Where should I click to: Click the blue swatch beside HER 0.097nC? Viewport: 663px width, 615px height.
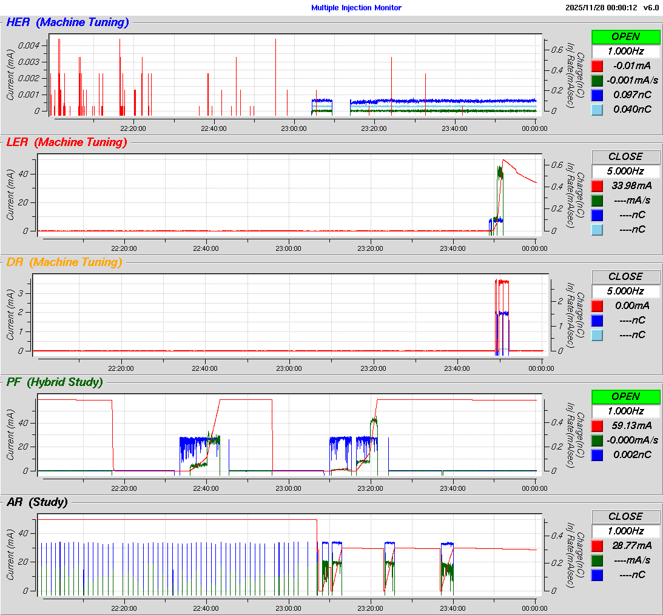click(x=597, y=95)
